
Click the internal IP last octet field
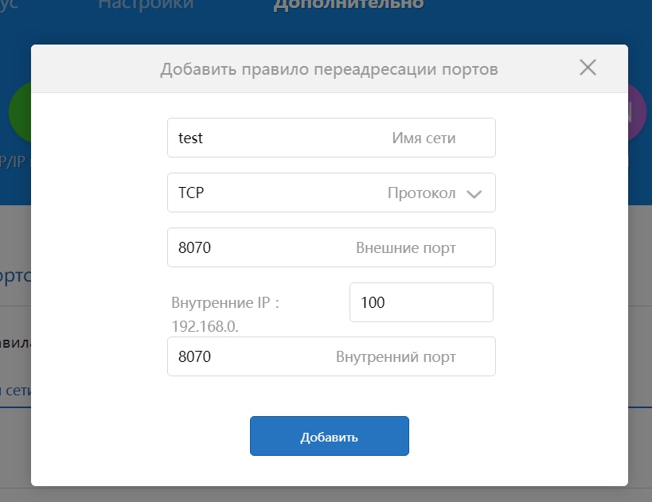click(x=420, y=302)
